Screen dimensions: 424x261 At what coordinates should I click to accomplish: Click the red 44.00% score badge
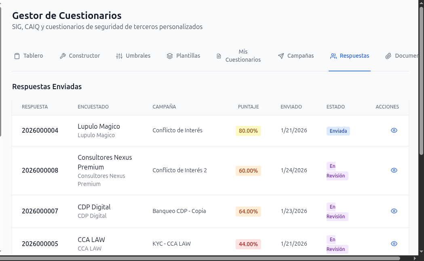(248, 244)
